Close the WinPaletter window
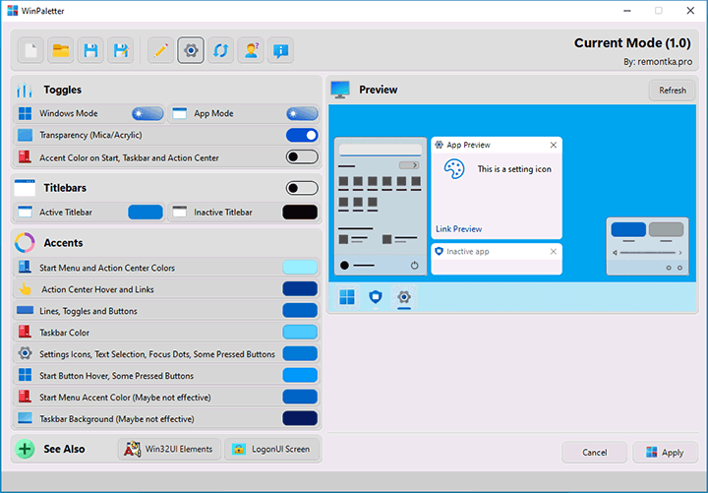Viewport: 708px width, 493px height. pyautogui.click(x=690, y=11)
